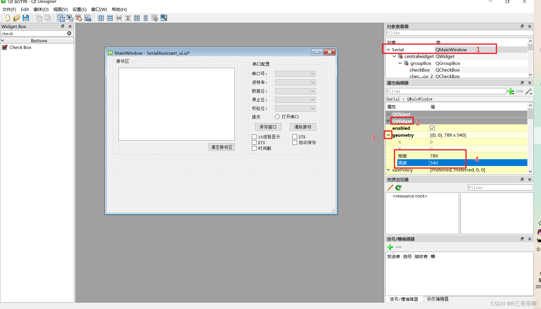Remove signal/slot connection with minus icon
Image resolution: width=541 pixels, height=309 pixels.
(398, 247)
